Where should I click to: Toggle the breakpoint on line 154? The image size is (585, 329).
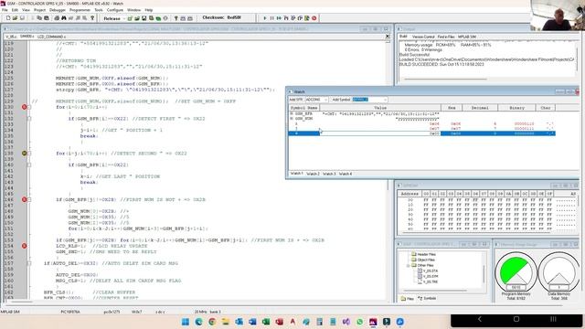click(25, 246)
